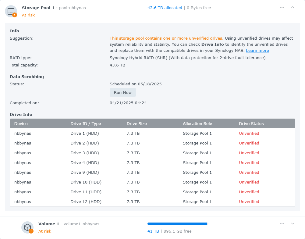Screen dimensions: 305x239
Task: Click the Run Now scrubbing button
Action: tap(123, 92)
